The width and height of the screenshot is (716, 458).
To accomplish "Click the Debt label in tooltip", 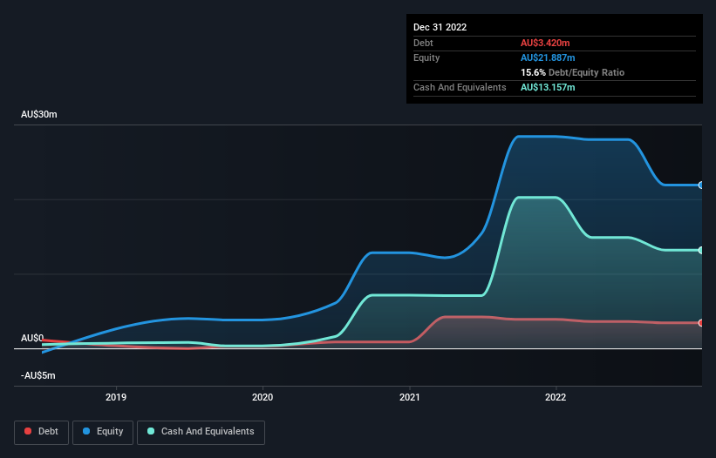I will (423, 43).
